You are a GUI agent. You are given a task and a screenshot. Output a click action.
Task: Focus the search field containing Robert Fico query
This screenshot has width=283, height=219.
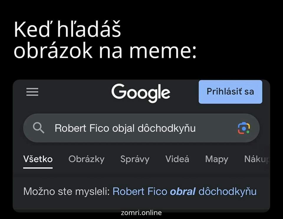(141, 128)
